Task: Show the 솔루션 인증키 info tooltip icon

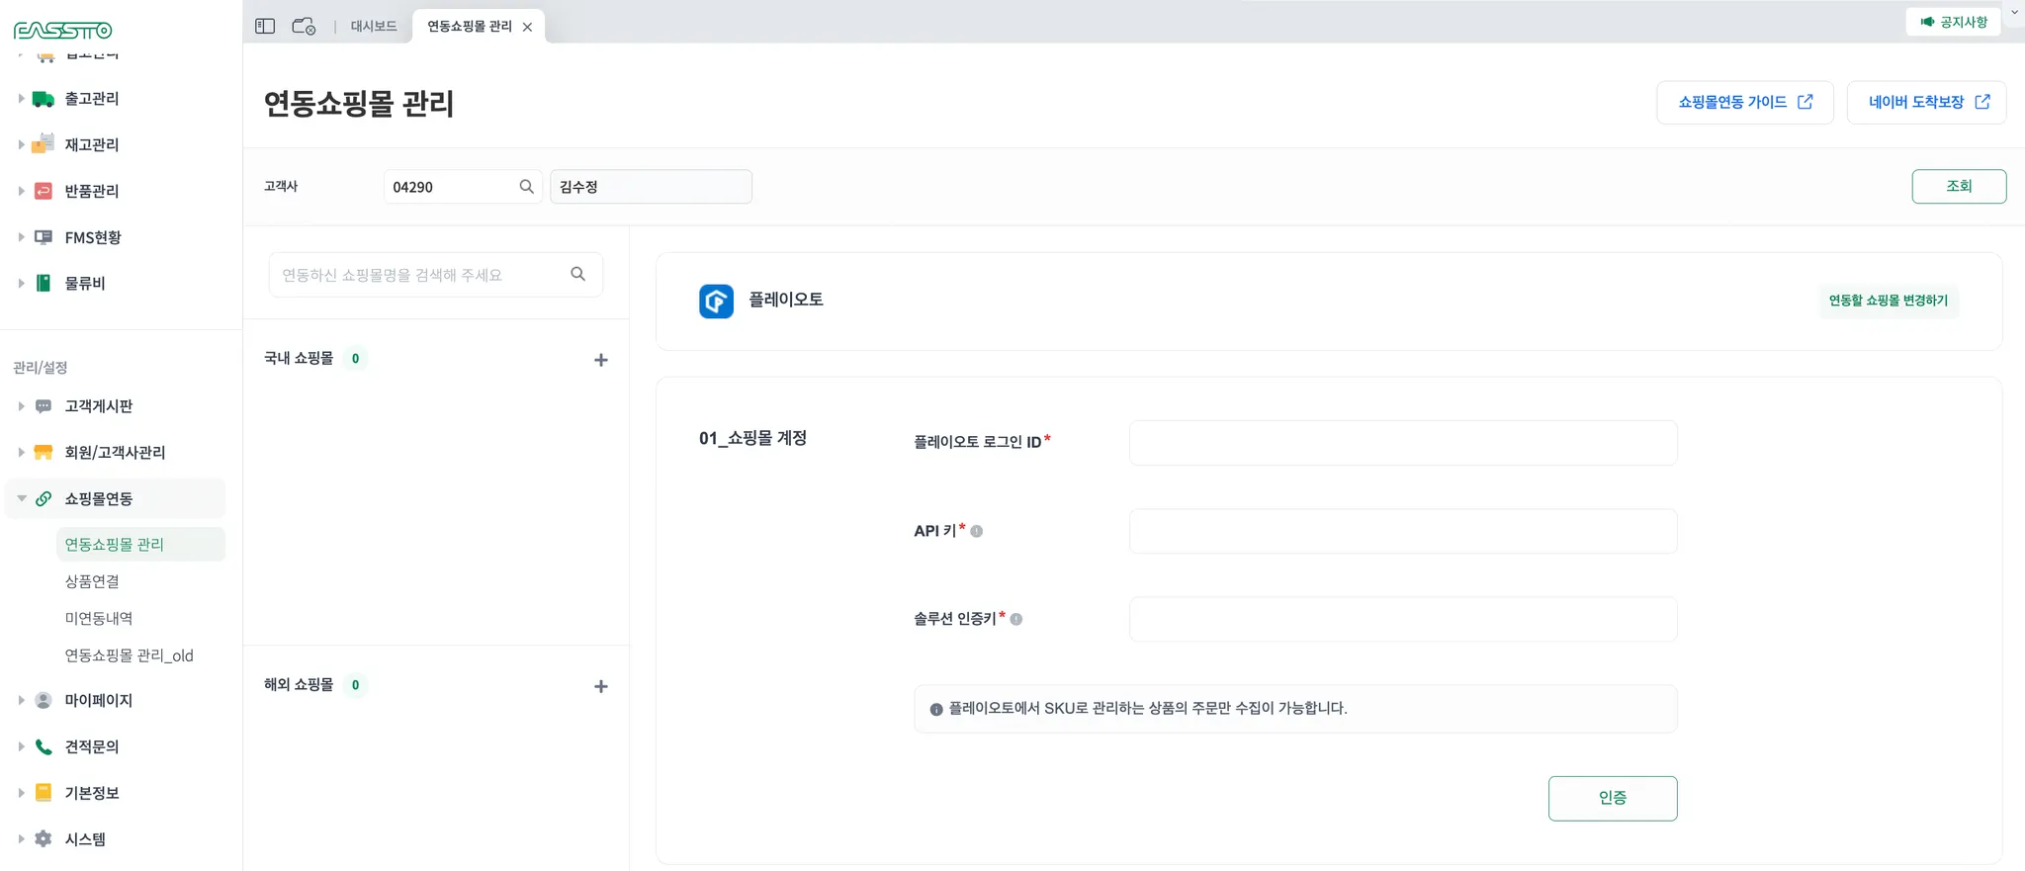Action: pos(1016,620)
